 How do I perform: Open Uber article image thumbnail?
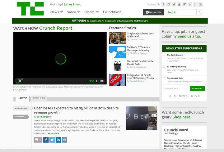pyautogui.click(x=142, y=118)
